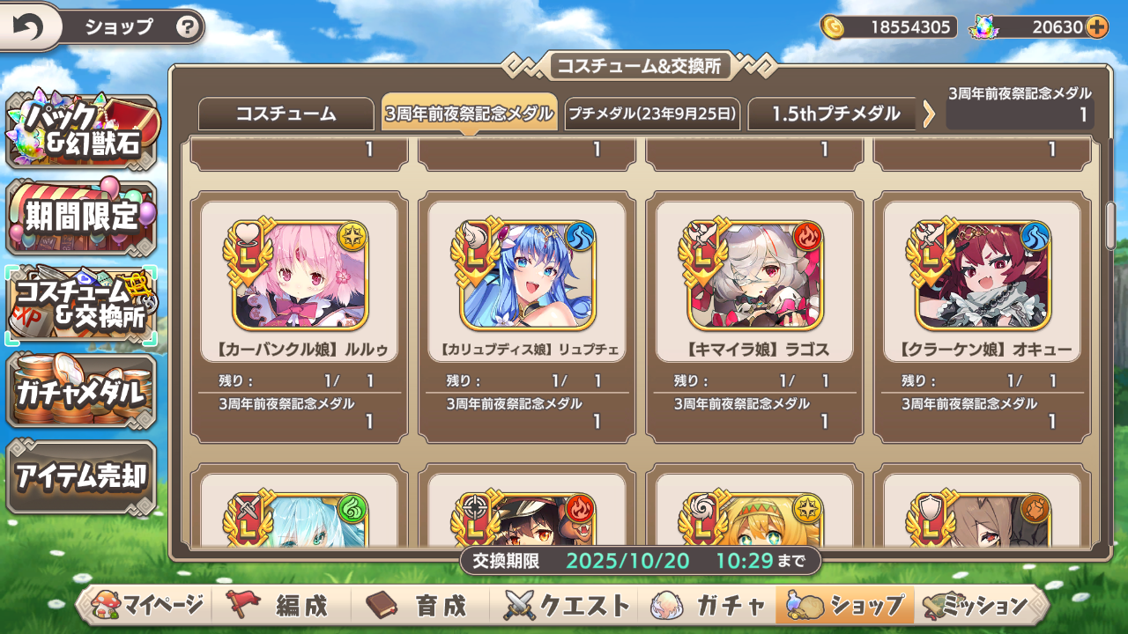The height and width of the screenshot is (634, 1128).
Task: Open ガチャメダル shop category
Action: pos(82,392)
